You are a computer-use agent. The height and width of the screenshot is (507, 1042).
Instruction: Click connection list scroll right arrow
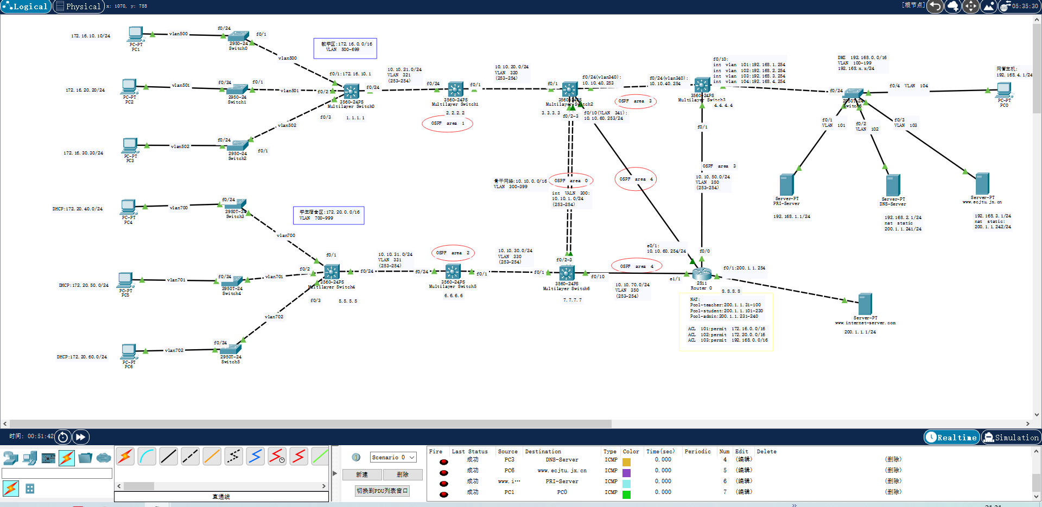coord(324,486)
